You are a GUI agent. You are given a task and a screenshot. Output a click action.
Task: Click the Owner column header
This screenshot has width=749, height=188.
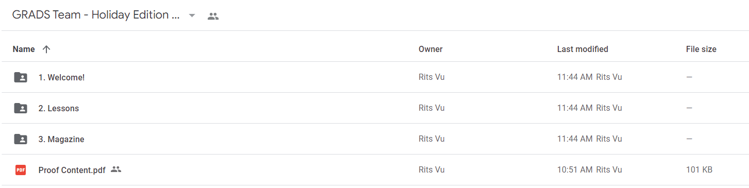[430, 49]
